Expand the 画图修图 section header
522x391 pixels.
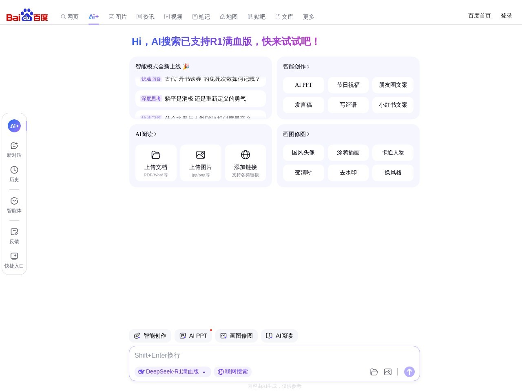[x=296, y=134]
